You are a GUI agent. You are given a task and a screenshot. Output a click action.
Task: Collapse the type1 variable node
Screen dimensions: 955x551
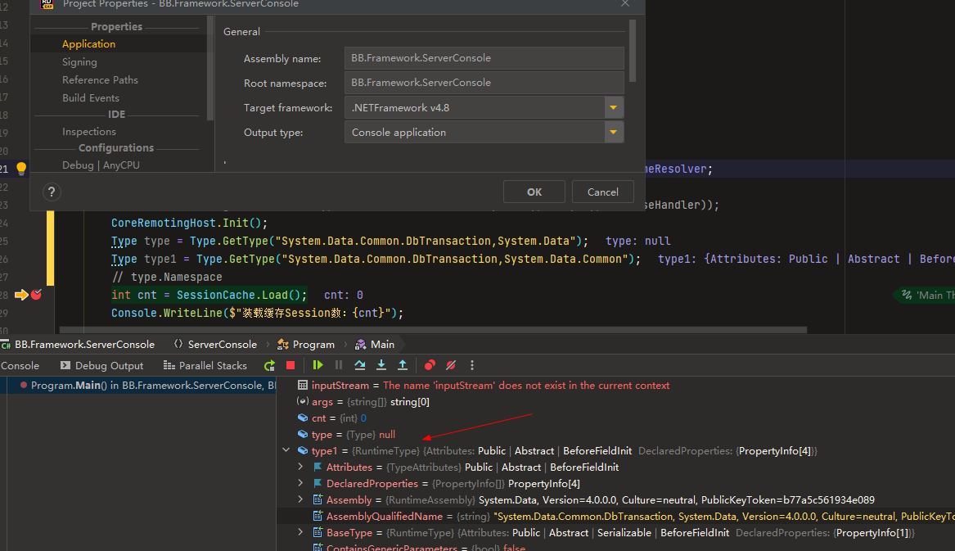point(286,450)
